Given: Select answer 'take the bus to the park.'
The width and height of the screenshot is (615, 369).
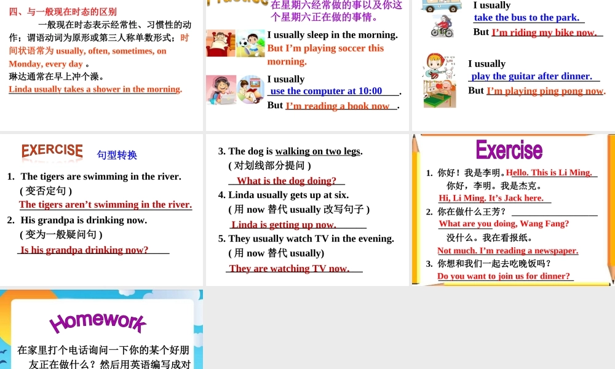Looking at the screenshot, I should [527, 18].
